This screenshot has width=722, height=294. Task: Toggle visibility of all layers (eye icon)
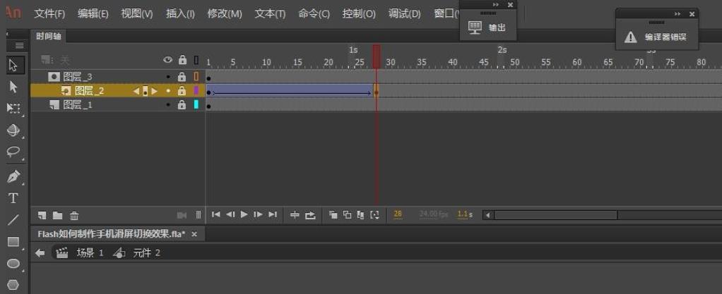[x=168, y=60]
